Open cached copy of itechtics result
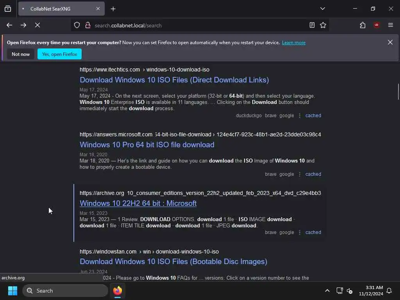400x300 pixels. pos(313,116)
